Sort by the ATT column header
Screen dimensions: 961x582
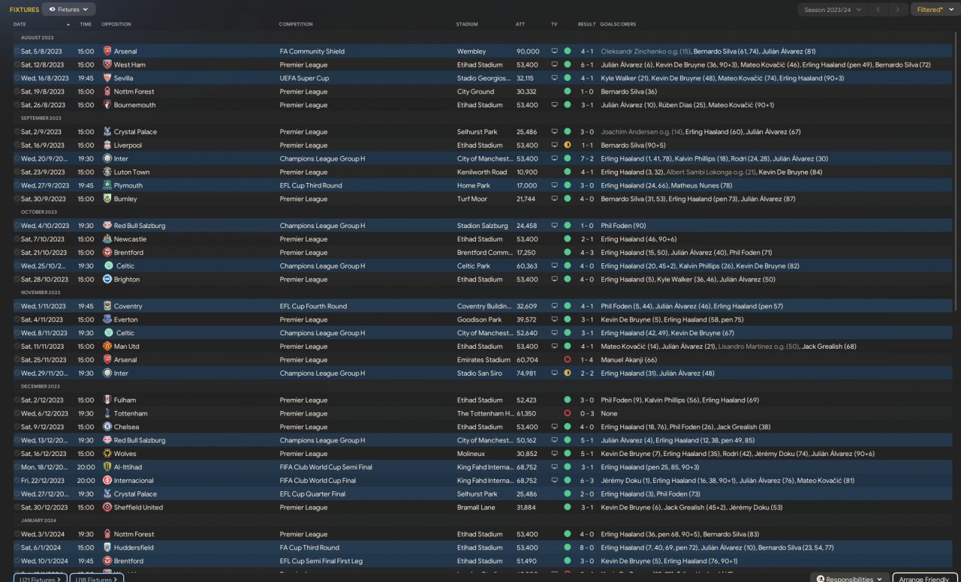click(520, 24)
